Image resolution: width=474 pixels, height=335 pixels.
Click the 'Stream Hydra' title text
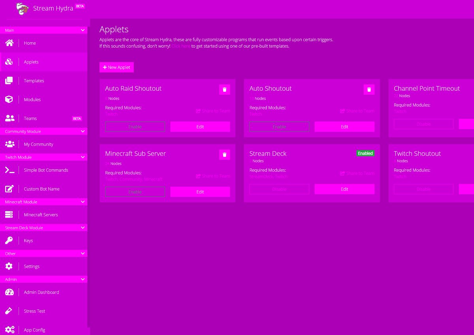tap(53, 8)
